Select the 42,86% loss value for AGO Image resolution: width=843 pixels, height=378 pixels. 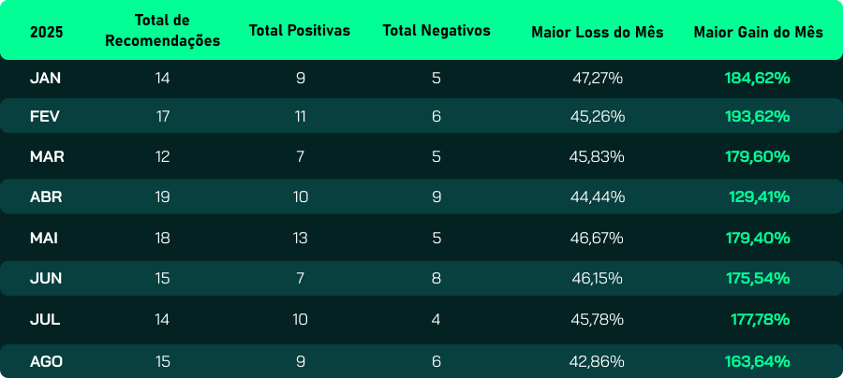click(597, 361)
